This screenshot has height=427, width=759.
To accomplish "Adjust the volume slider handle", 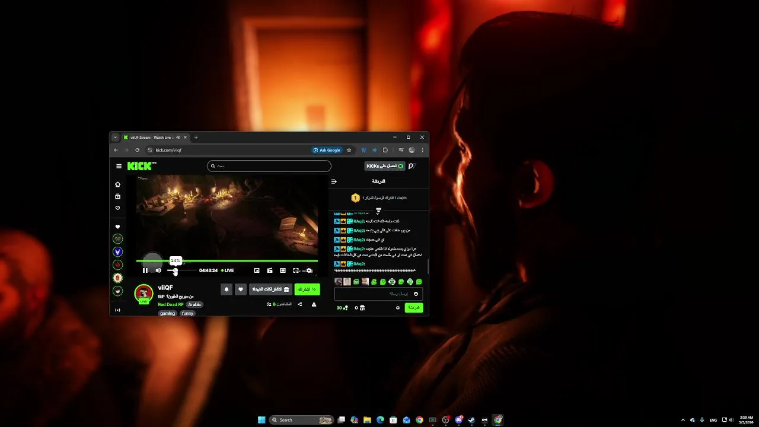I will [x=175, y=271].
